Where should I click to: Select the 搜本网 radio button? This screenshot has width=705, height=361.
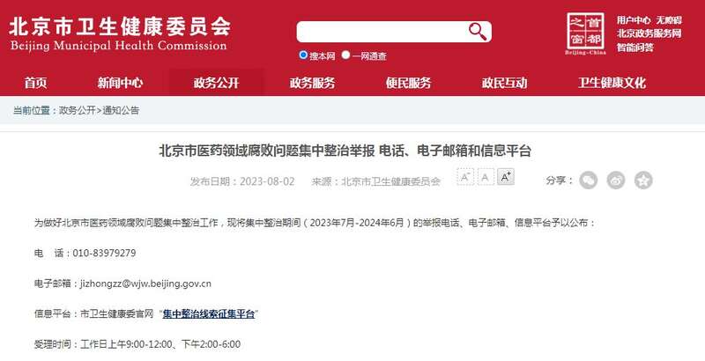pyautogui.click(x=303, y=55)
